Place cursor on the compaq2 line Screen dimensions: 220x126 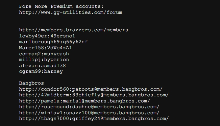(x=44, y=54)
